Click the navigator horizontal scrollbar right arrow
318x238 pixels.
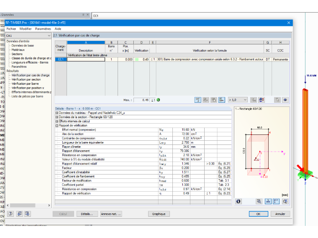point(49,205)
